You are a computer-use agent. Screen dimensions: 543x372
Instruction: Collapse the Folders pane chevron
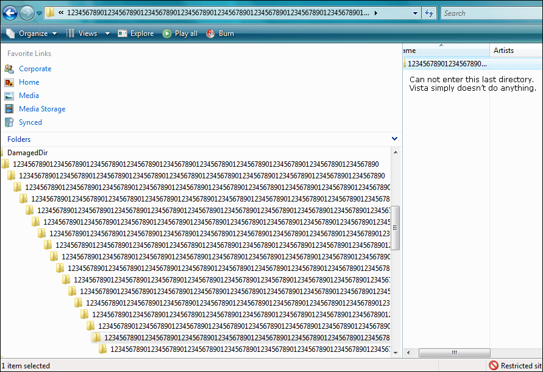point(394,139)
